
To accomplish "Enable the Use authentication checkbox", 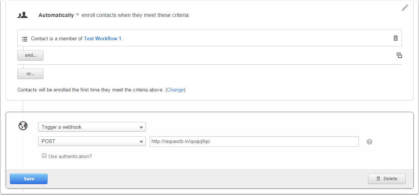I will (44, 155).
